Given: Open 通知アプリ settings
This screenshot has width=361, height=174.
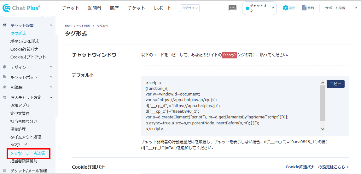Looking at the screenshot, I should [20, 106].
